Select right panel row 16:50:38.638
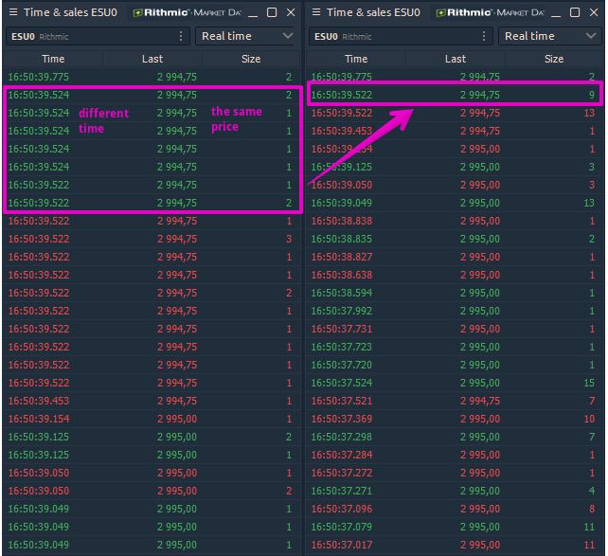 click(456, 275)
